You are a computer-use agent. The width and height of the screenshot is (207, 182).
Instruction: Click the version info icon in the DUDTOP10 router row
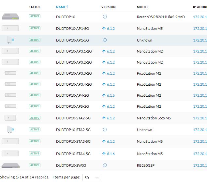click(x=105, y=17)
